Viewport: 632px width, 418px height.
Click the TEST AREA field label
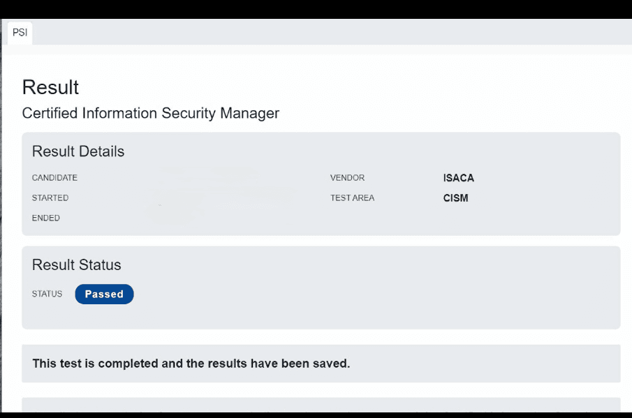click(x=352, y=198)
